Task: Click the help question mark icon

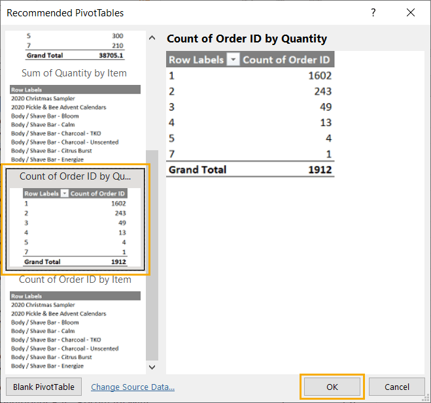Action: (x=373, y=12)
